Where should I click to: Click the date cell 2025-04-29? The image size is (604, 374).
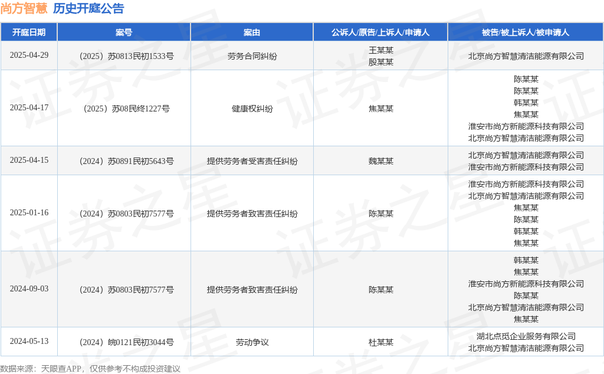(x=29, y=55)
